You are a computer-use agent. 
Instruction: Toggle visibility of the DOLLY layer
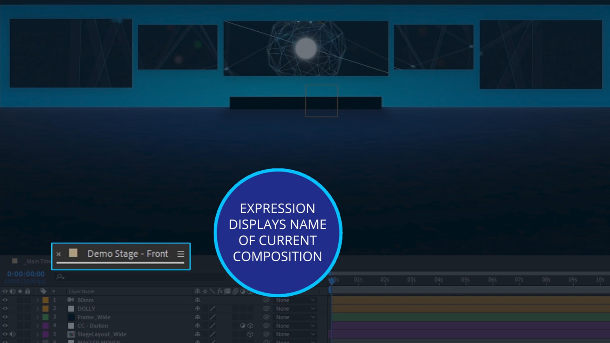click(6, 308)
